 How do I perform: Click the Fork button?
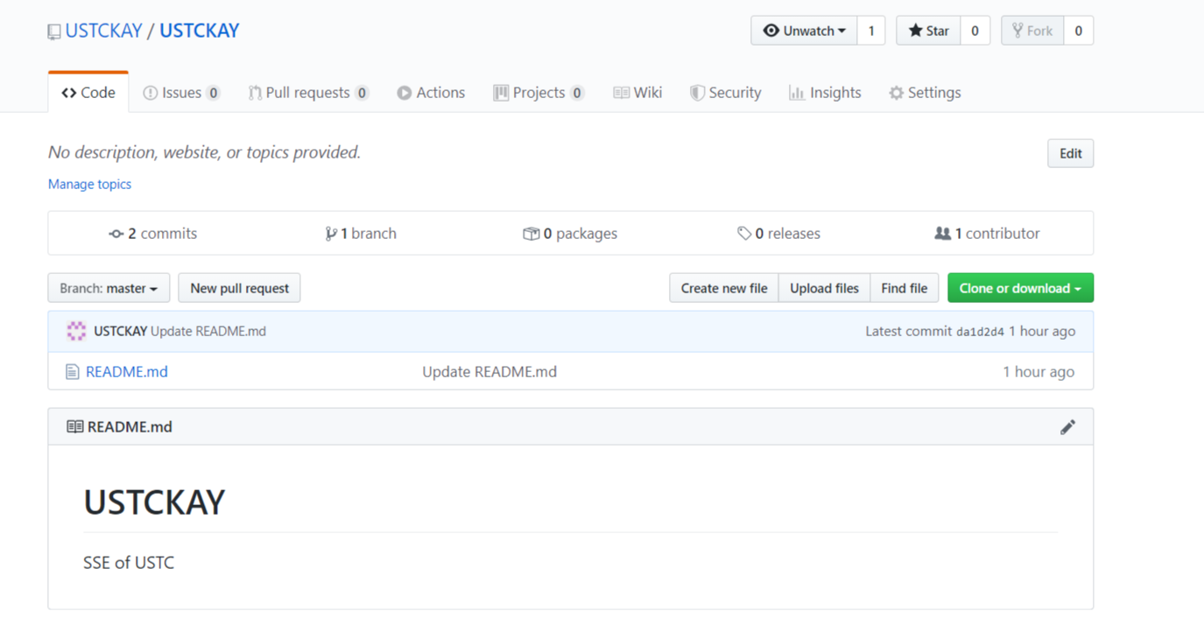1032,31
